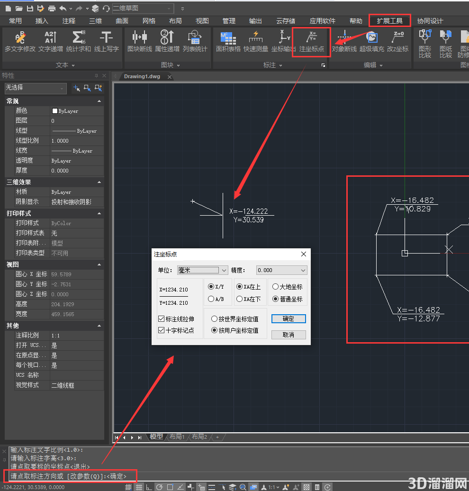
Task: Select the X/Y radio option
Action: [x=216, y=287]
